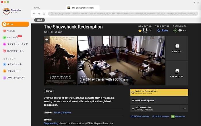Image resolution: width=201 pixels, height=126 pixels.
Task: Go back with the browser back arrow
Action: click(x=34, y=13)
